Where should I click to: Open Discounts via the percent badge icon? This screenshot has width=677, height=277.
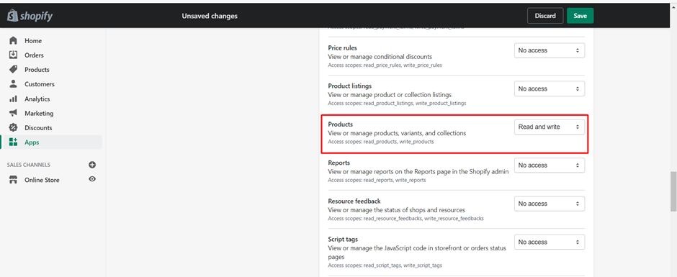pyautogui.click(x=14, y=128)
